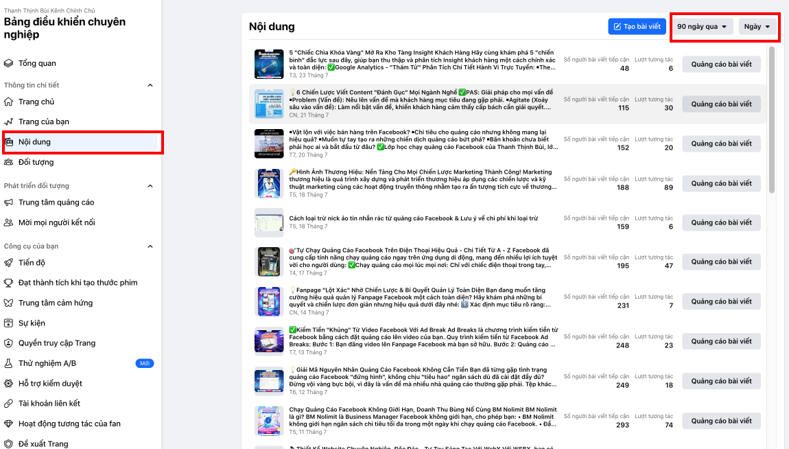The width and height of the screenshot is (789, 449).
Task: Select the Đối tượng menu item
Action: (80, 162)
